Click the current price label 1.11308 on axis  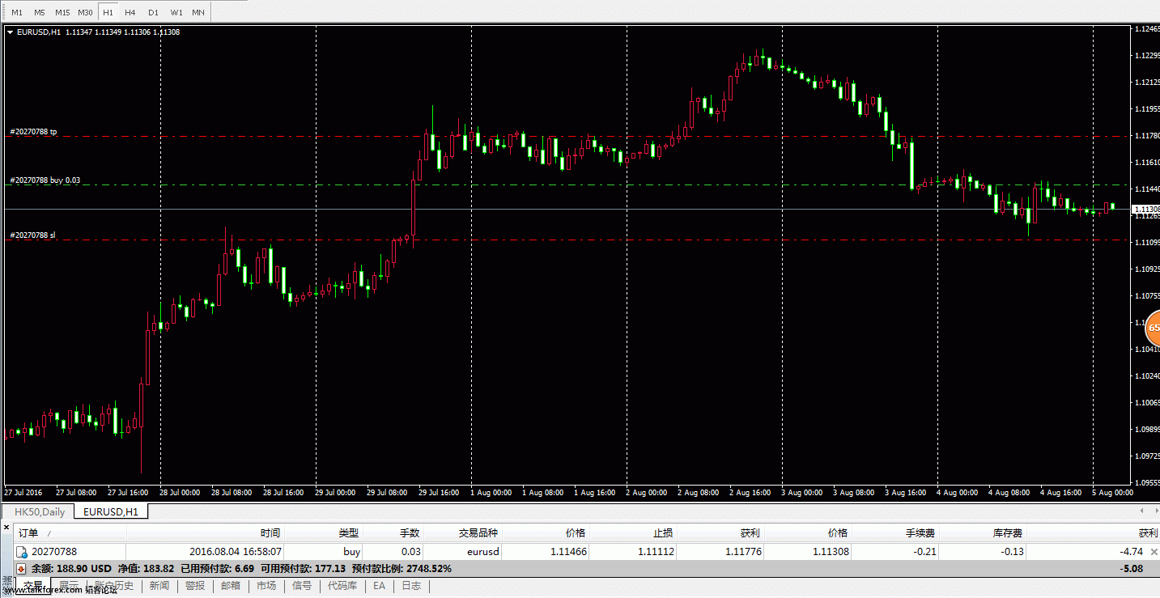tap(1145, 209)
